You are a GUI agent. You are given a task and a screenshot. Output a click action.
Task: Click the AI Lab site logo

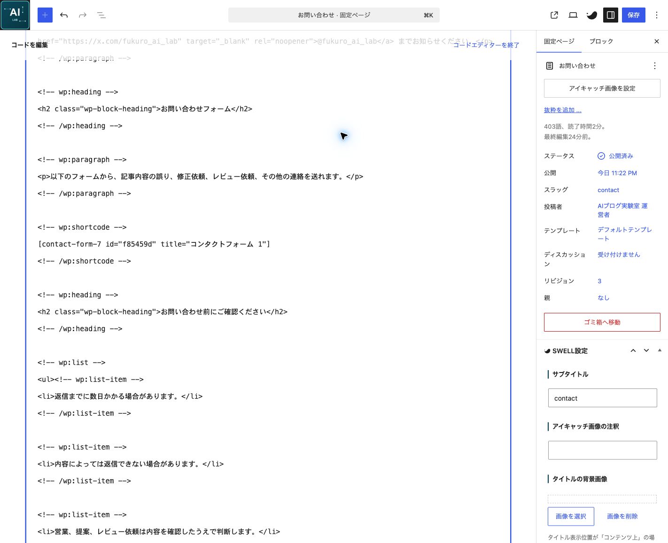[15, 15]
